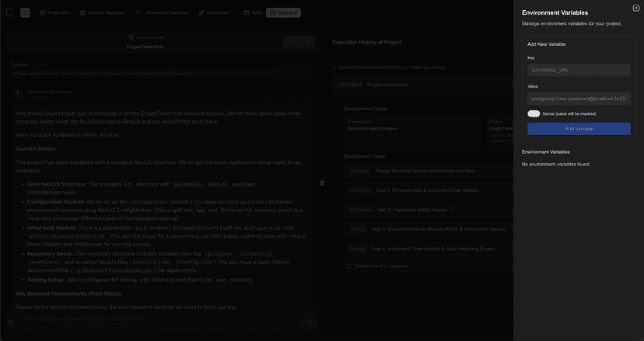Click the Services Integration grid icon
The width and height of the screenshot is (644, 341).
82,12
